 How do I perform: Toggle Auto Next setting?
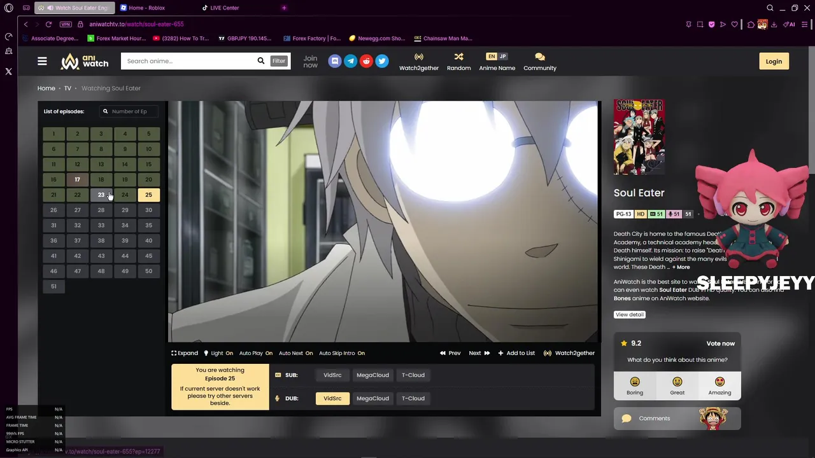[296, 353]
